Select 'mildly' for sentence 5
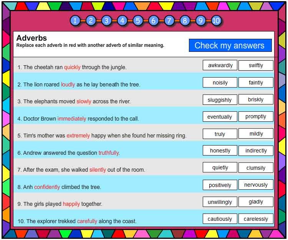Viewport: 288px width, 240px height. pos(256,134)
